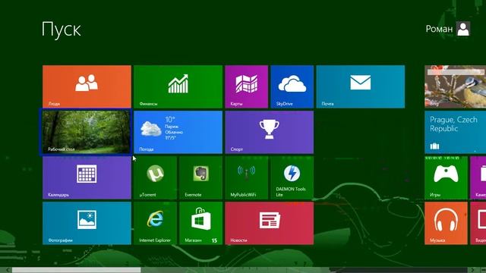Open the MyPublicWiFi tile
This screenshot has height=273, width=486.
point(246,177)
